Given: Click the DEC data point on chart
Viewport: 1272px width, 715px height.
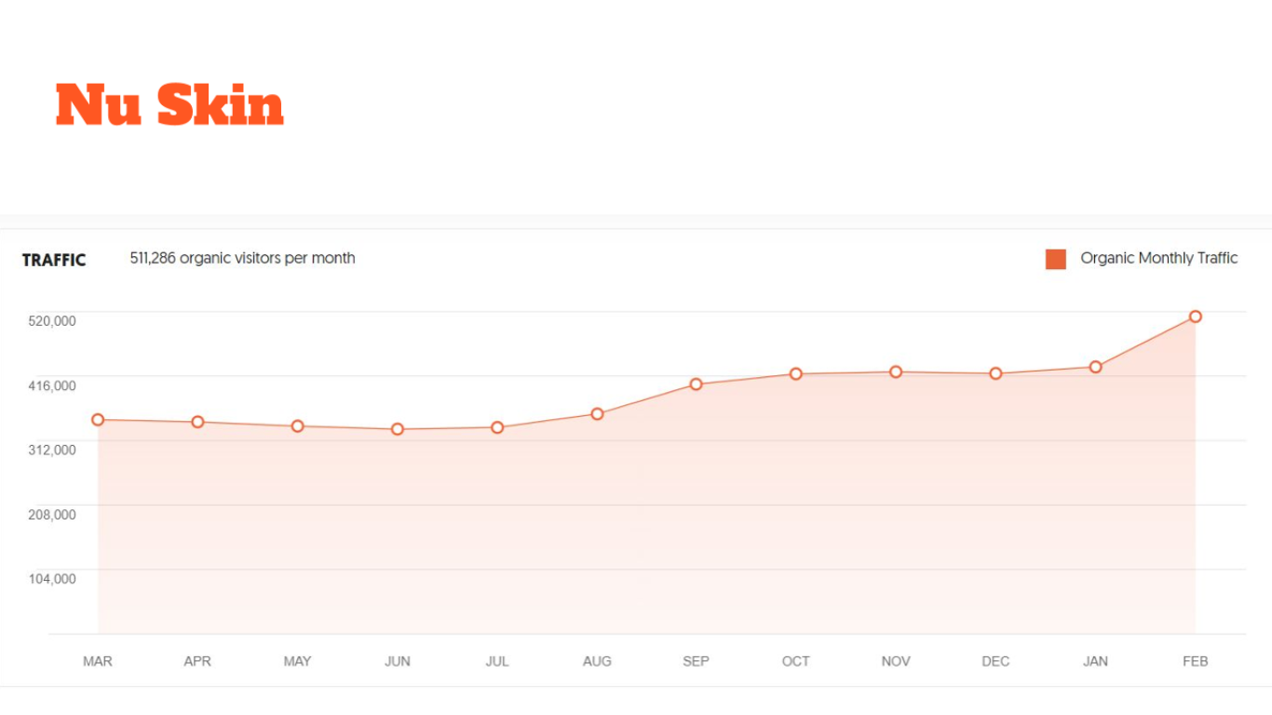Looking at the screenshot, I should 995,373.
